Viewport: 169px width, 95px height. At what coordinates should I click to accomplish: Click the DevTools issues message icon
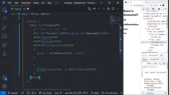pyautogui.click(x=153, y=9)
